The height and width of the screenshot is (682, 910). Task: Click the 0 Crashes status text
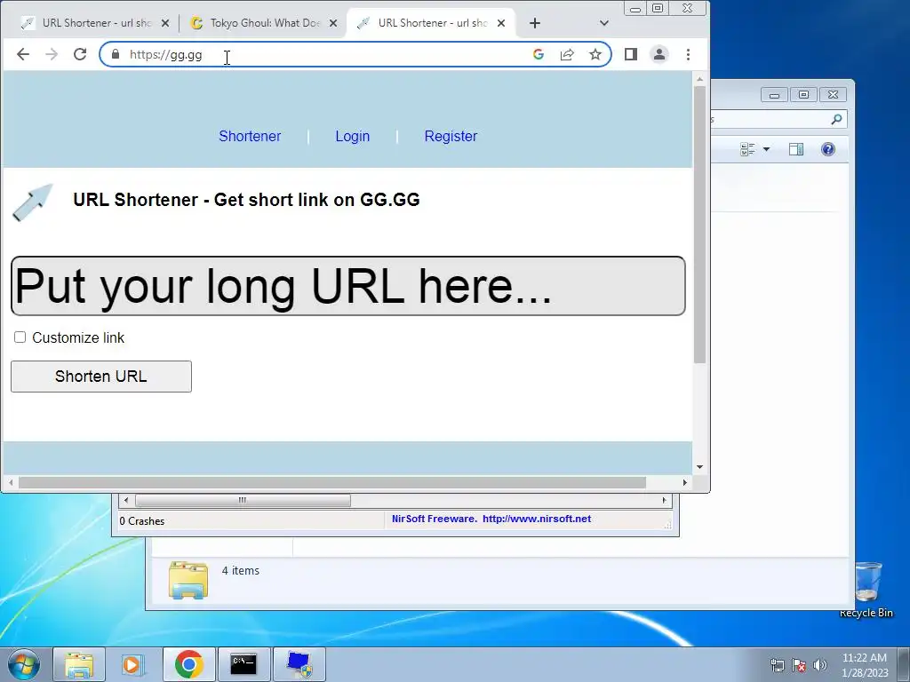[x=142, y=520]
